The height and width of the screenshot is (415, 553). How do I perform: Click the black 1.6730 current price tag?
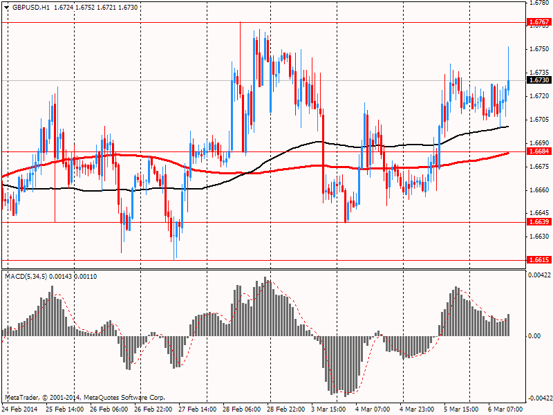538,80
